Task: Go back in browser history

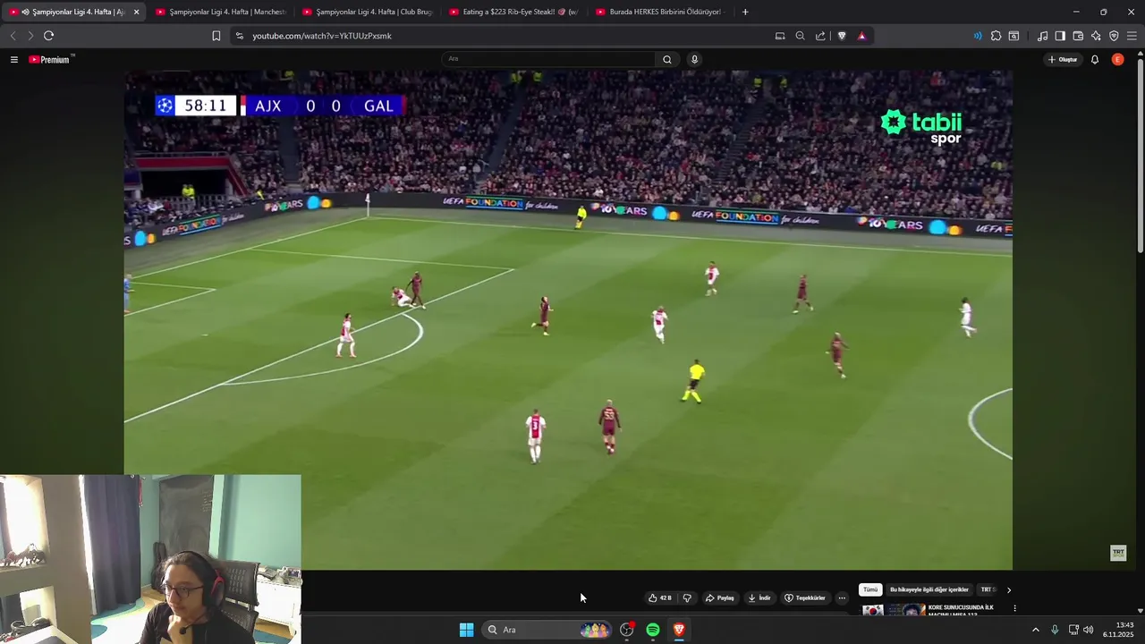Action: (13, 36)
